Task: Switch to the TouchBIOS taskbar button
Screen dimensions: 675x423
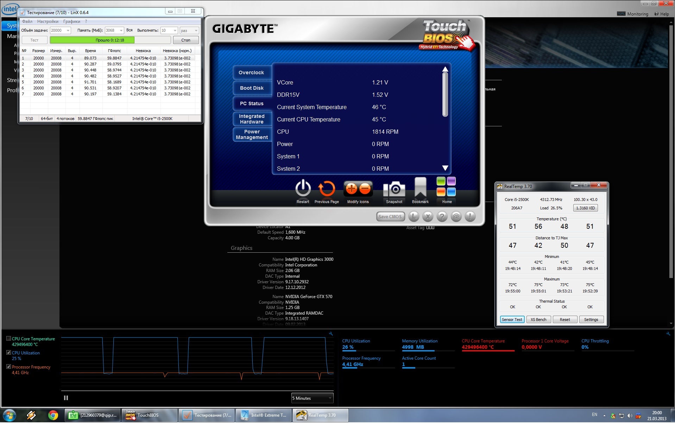Action: (x=150, y=415)
